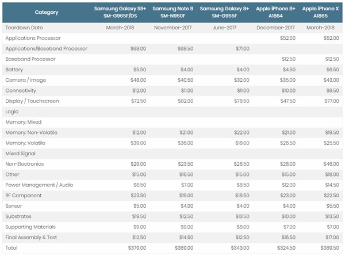The height and width of the screenshot is (256, 345).
Task: Click the Category column header
Action: click(x=46, y=12)
